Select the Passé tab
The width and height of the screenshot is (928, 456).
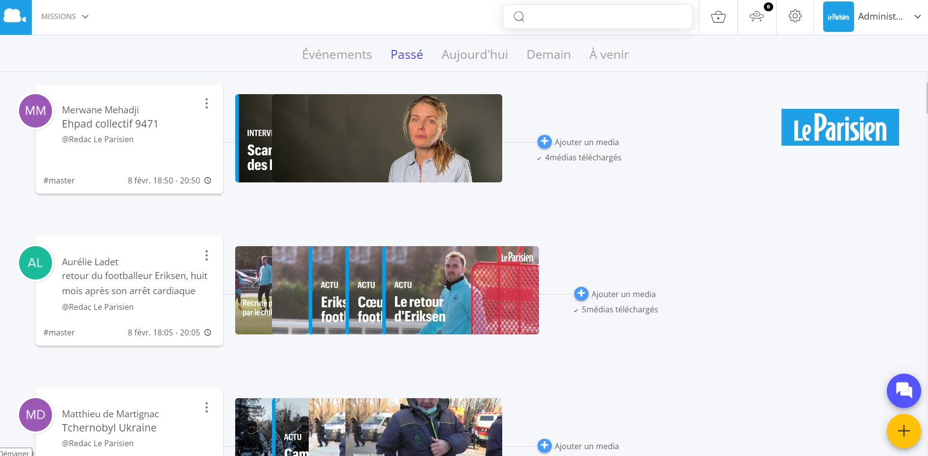[x=407, y=54]
